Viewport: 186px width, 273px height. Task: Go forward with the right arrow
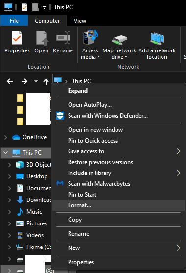tap(24, 81)
